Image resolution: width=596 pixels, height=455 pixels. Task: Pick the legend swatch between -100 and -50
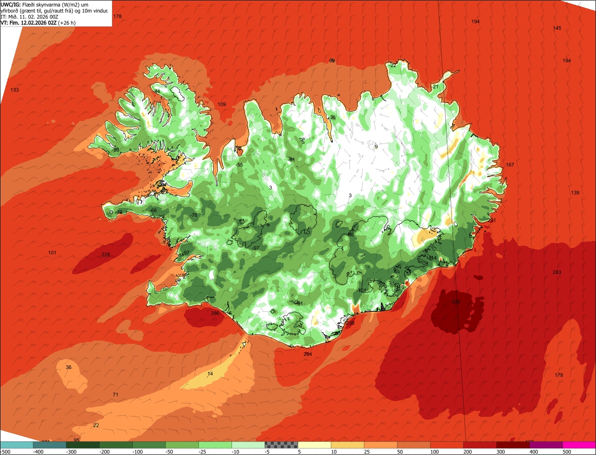[149, 445]
